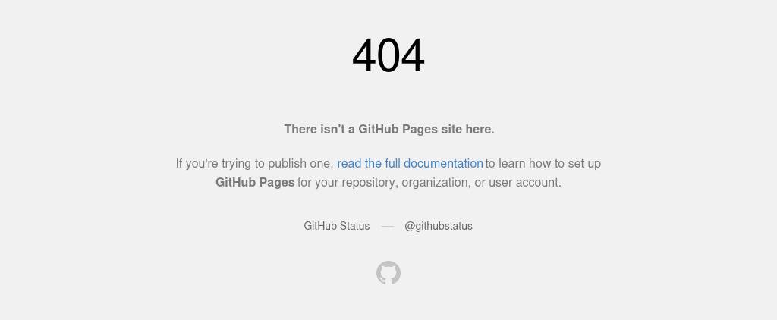
Task: Click the large 404 heading
Action: coord(388,55)
